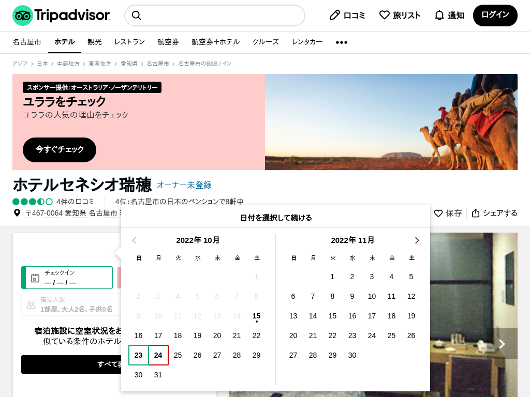Click the 今すぐチェック button
530x397 pixels.
60,149
